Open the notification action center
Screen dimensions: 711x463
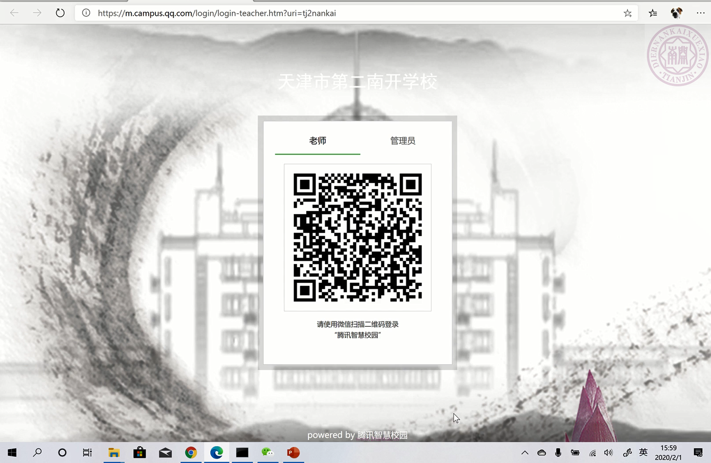pyautogui.click(x=698, y=452)
